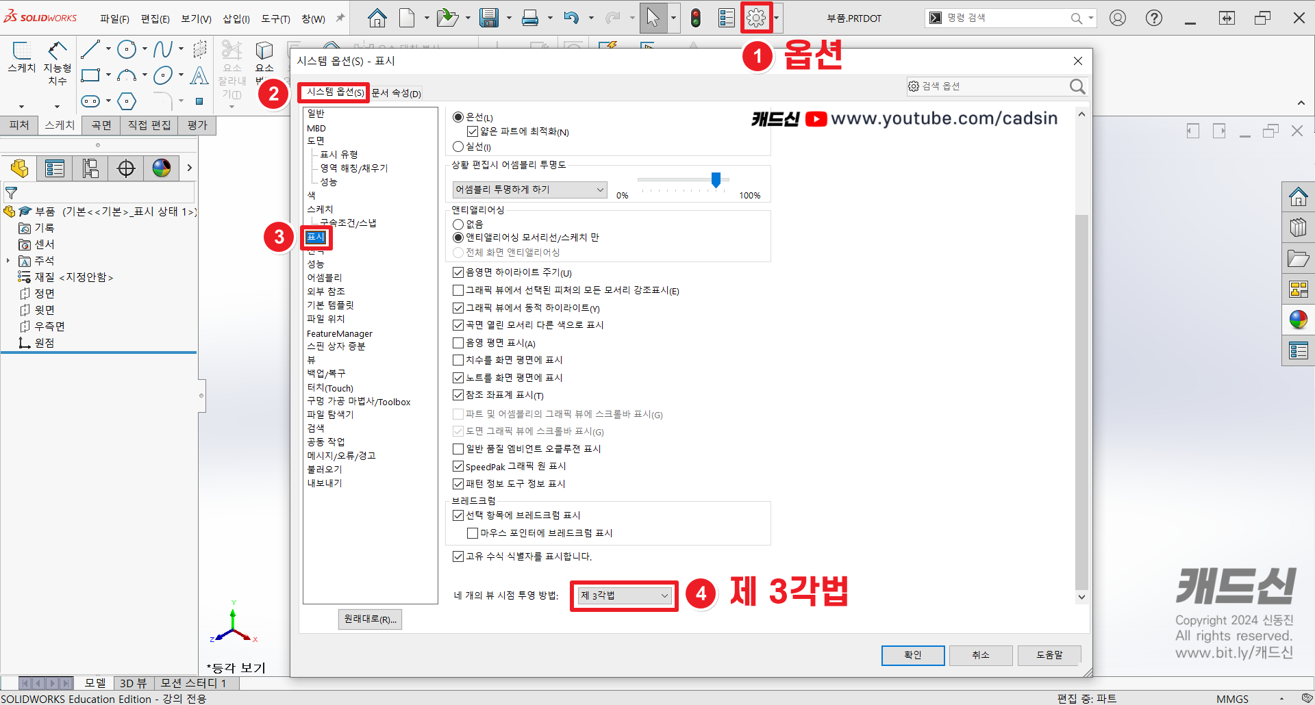Switch to the 3D 뷰 bottom tab
Image resolution: width=1315 pixels, height=705 pixels.
coord(133,683)
